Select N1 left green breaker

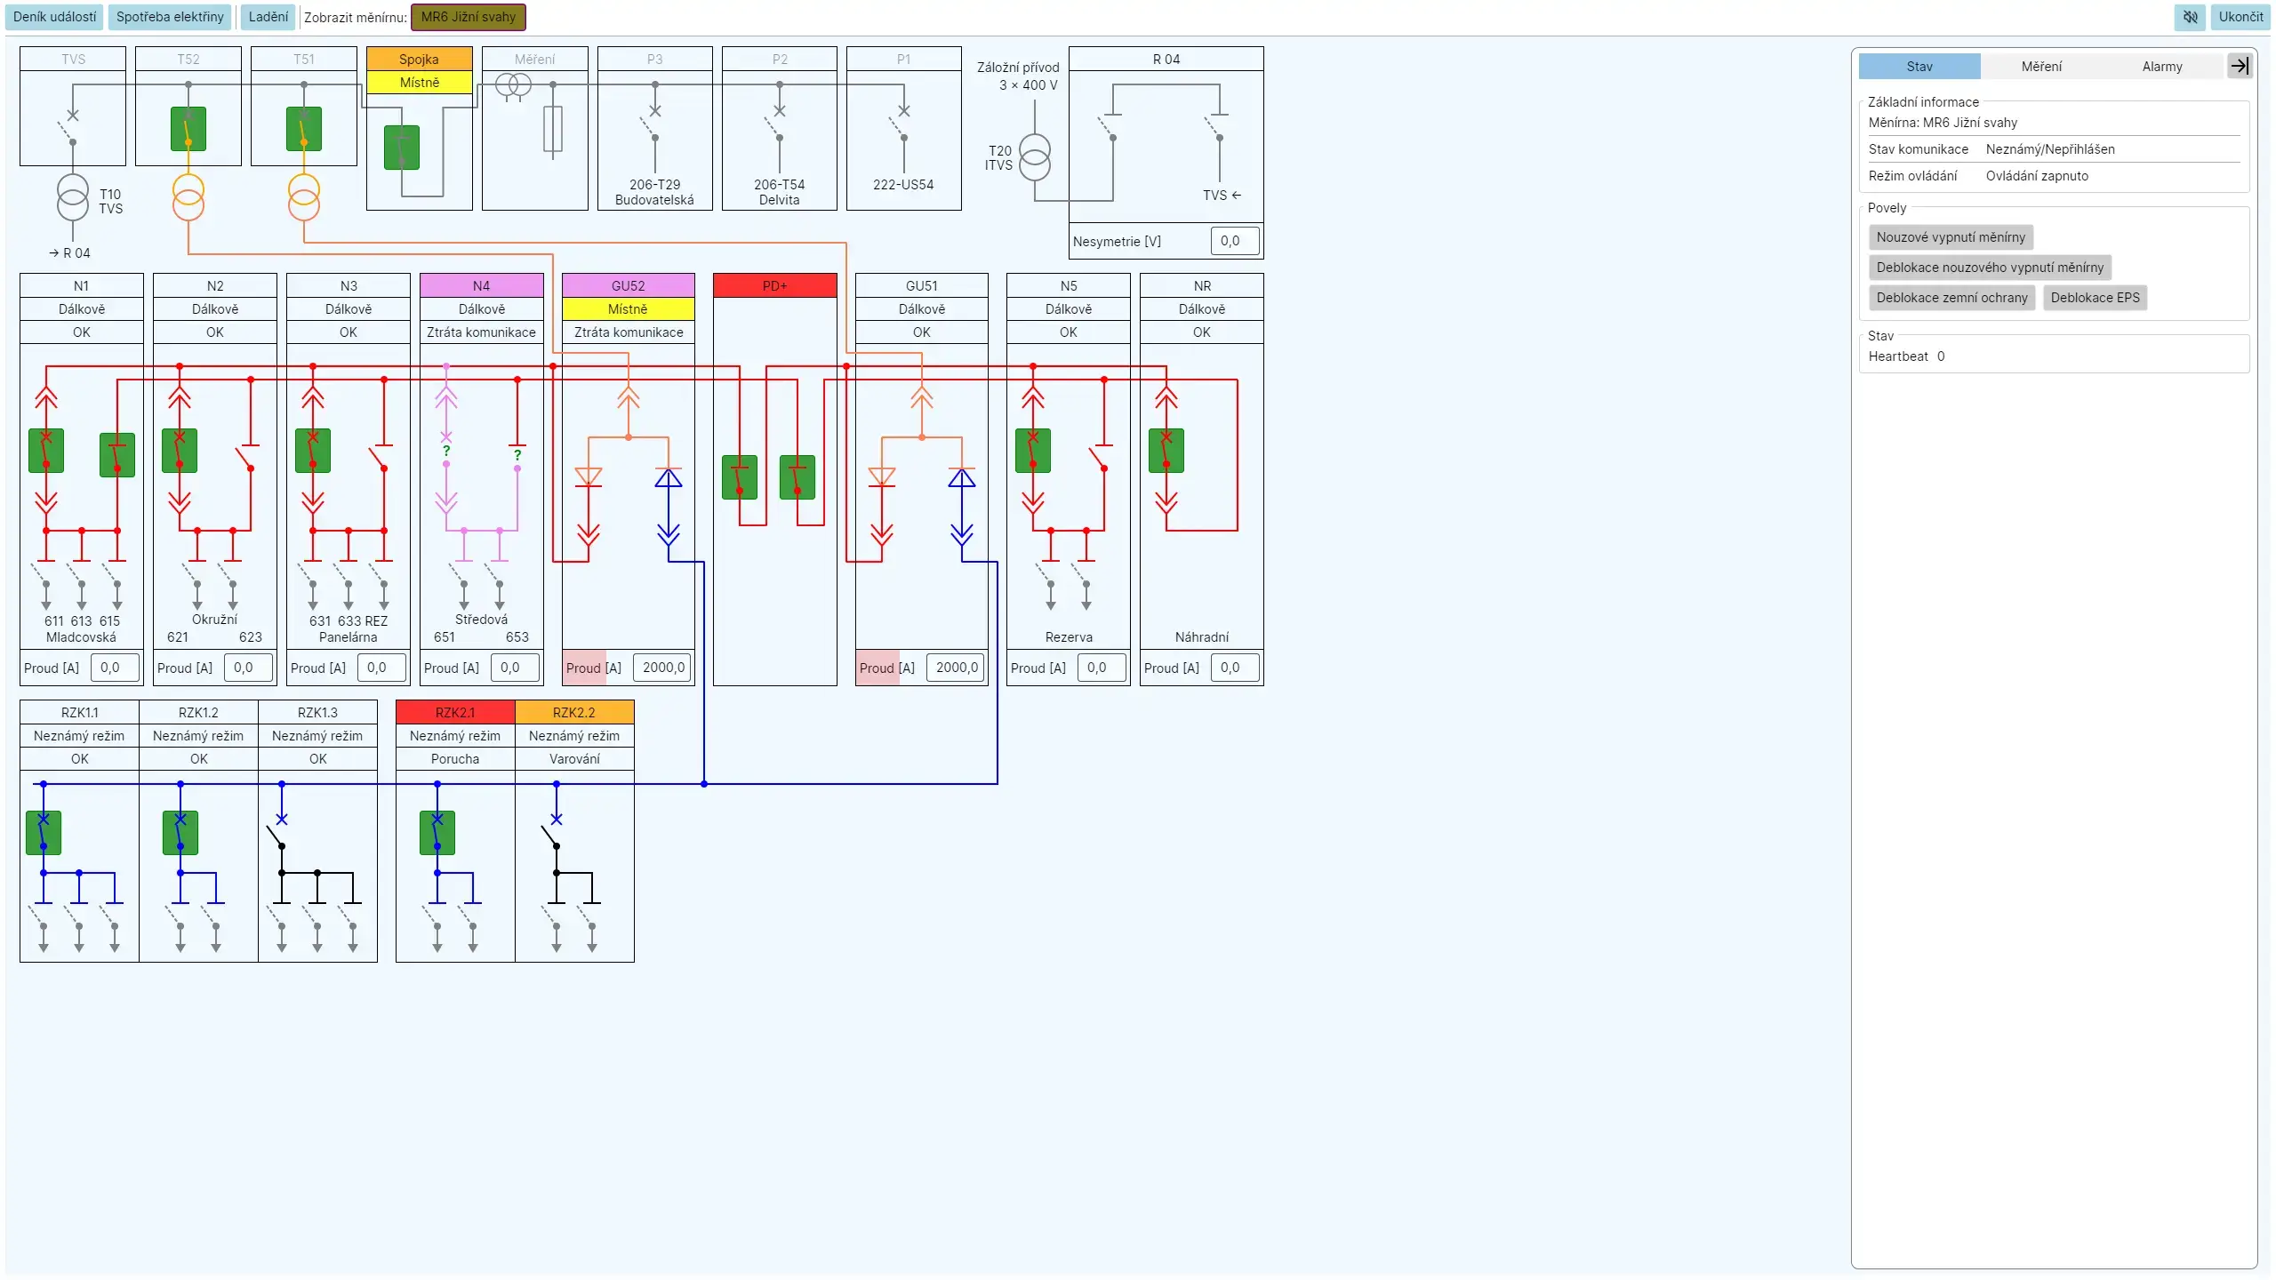pos(46,451)
